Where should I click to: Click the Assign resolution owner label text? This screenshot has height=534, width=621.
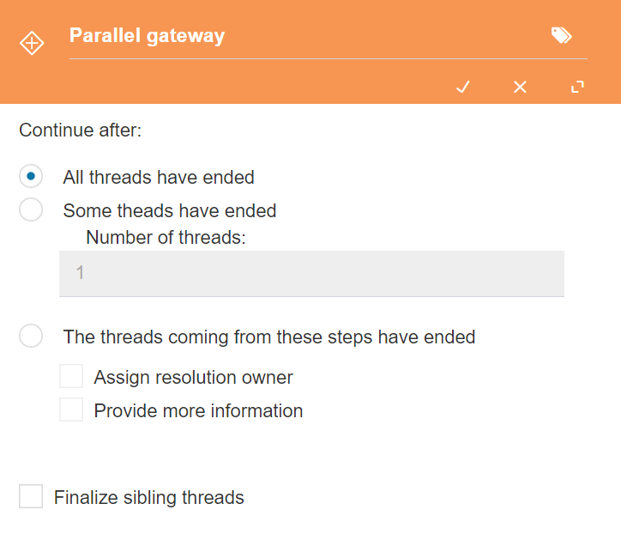193,377
